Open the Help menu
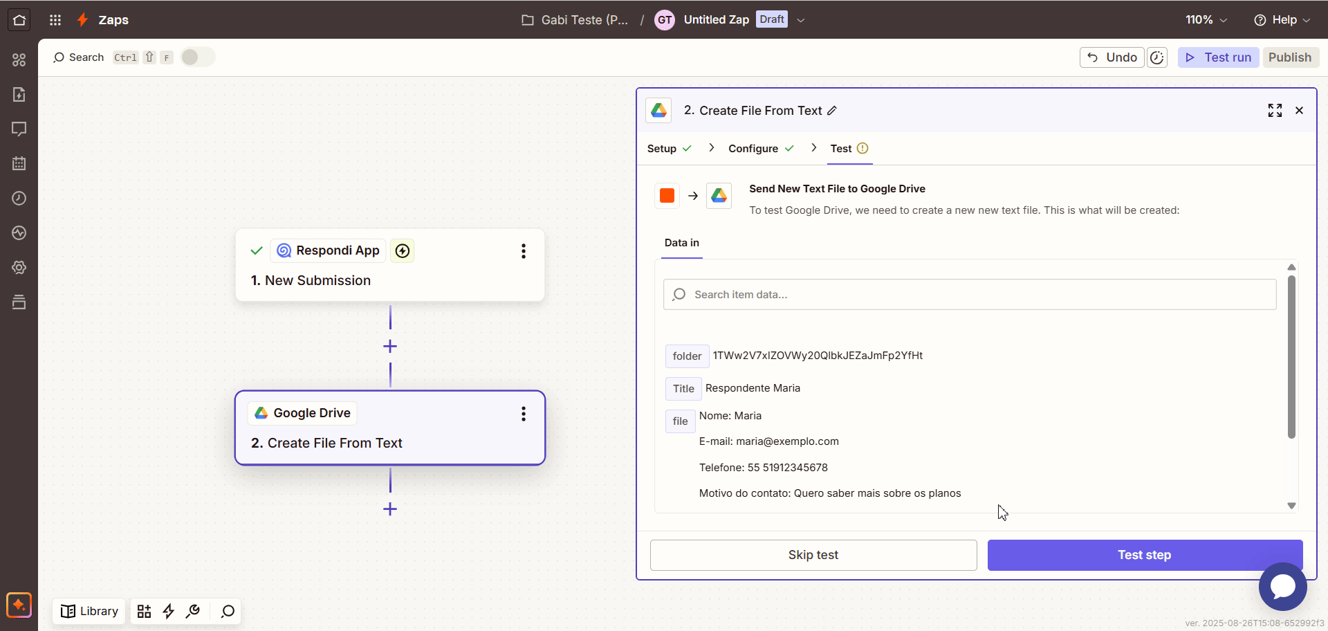 (x=1282, y=20)
